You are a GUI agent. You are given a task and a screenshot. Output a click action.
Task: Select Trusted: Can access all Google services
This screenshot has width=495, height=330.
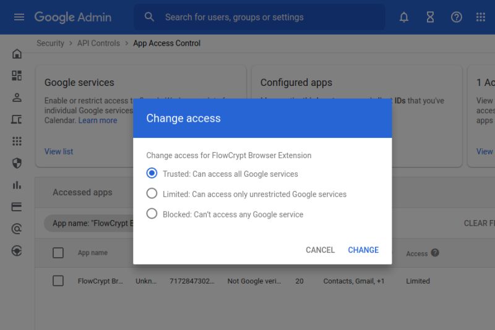click(152, 174)
